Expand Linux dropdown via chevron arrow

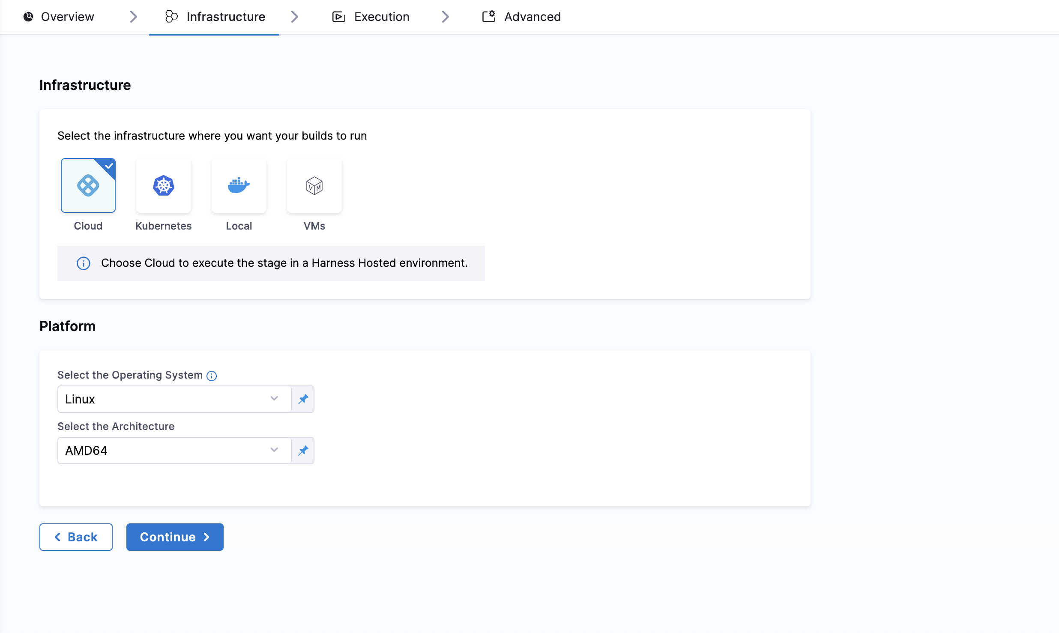pos(274,399)
